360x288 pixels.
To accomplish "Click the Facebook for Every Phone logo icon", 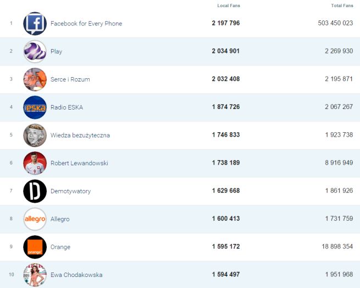I will coord(35,24).
